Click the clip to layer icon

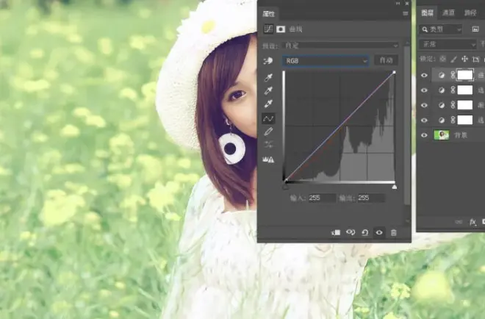[336, 232]
